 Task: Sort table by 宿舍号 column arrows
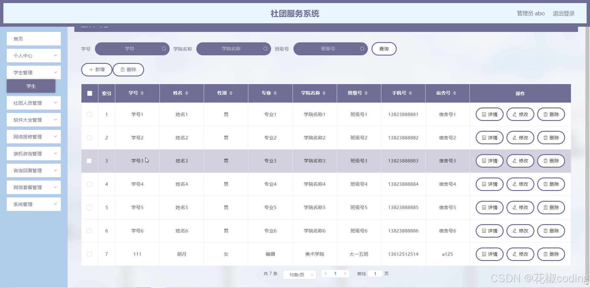(454, 93)
